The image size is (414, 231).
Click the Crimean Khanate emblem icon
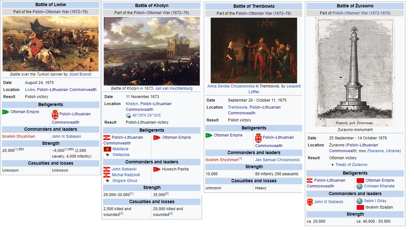360,186
